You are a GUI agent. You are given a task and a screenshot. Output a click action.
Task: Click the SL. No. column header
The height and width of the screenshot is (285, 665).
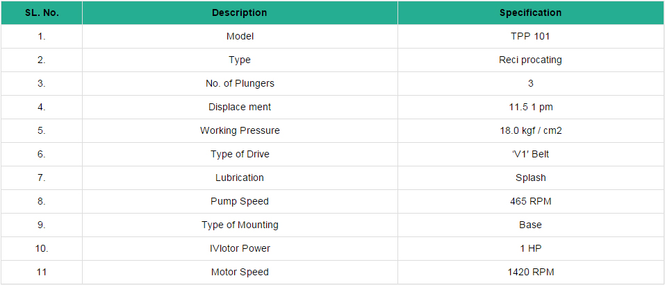41,12
